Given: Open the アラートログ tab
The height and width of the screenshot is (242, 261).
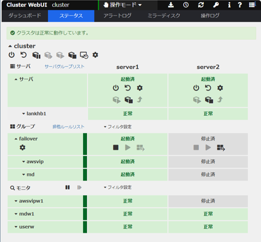Looking at the screenshot, I should pyautogui.click(x=117, y=16).
